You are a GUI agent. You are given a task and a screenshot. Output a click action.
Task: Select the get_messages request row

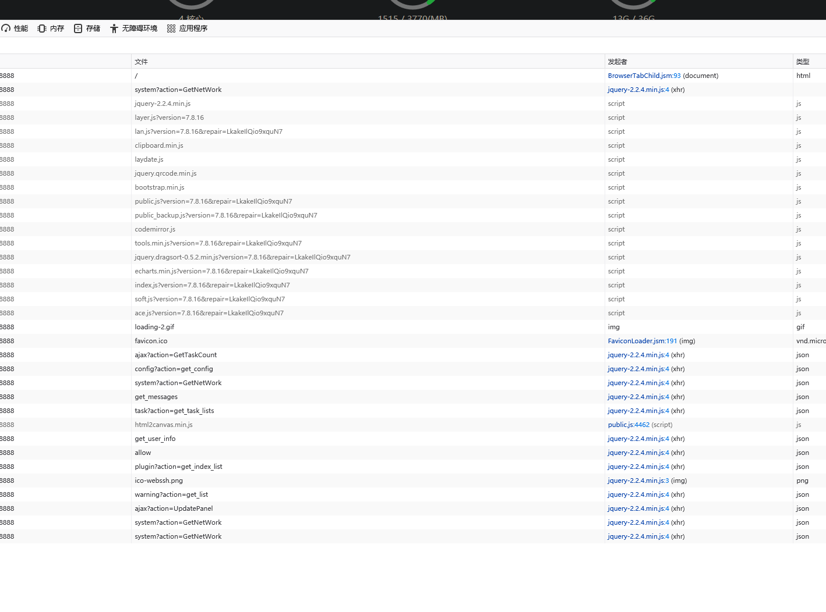click(x=156, y=397)
